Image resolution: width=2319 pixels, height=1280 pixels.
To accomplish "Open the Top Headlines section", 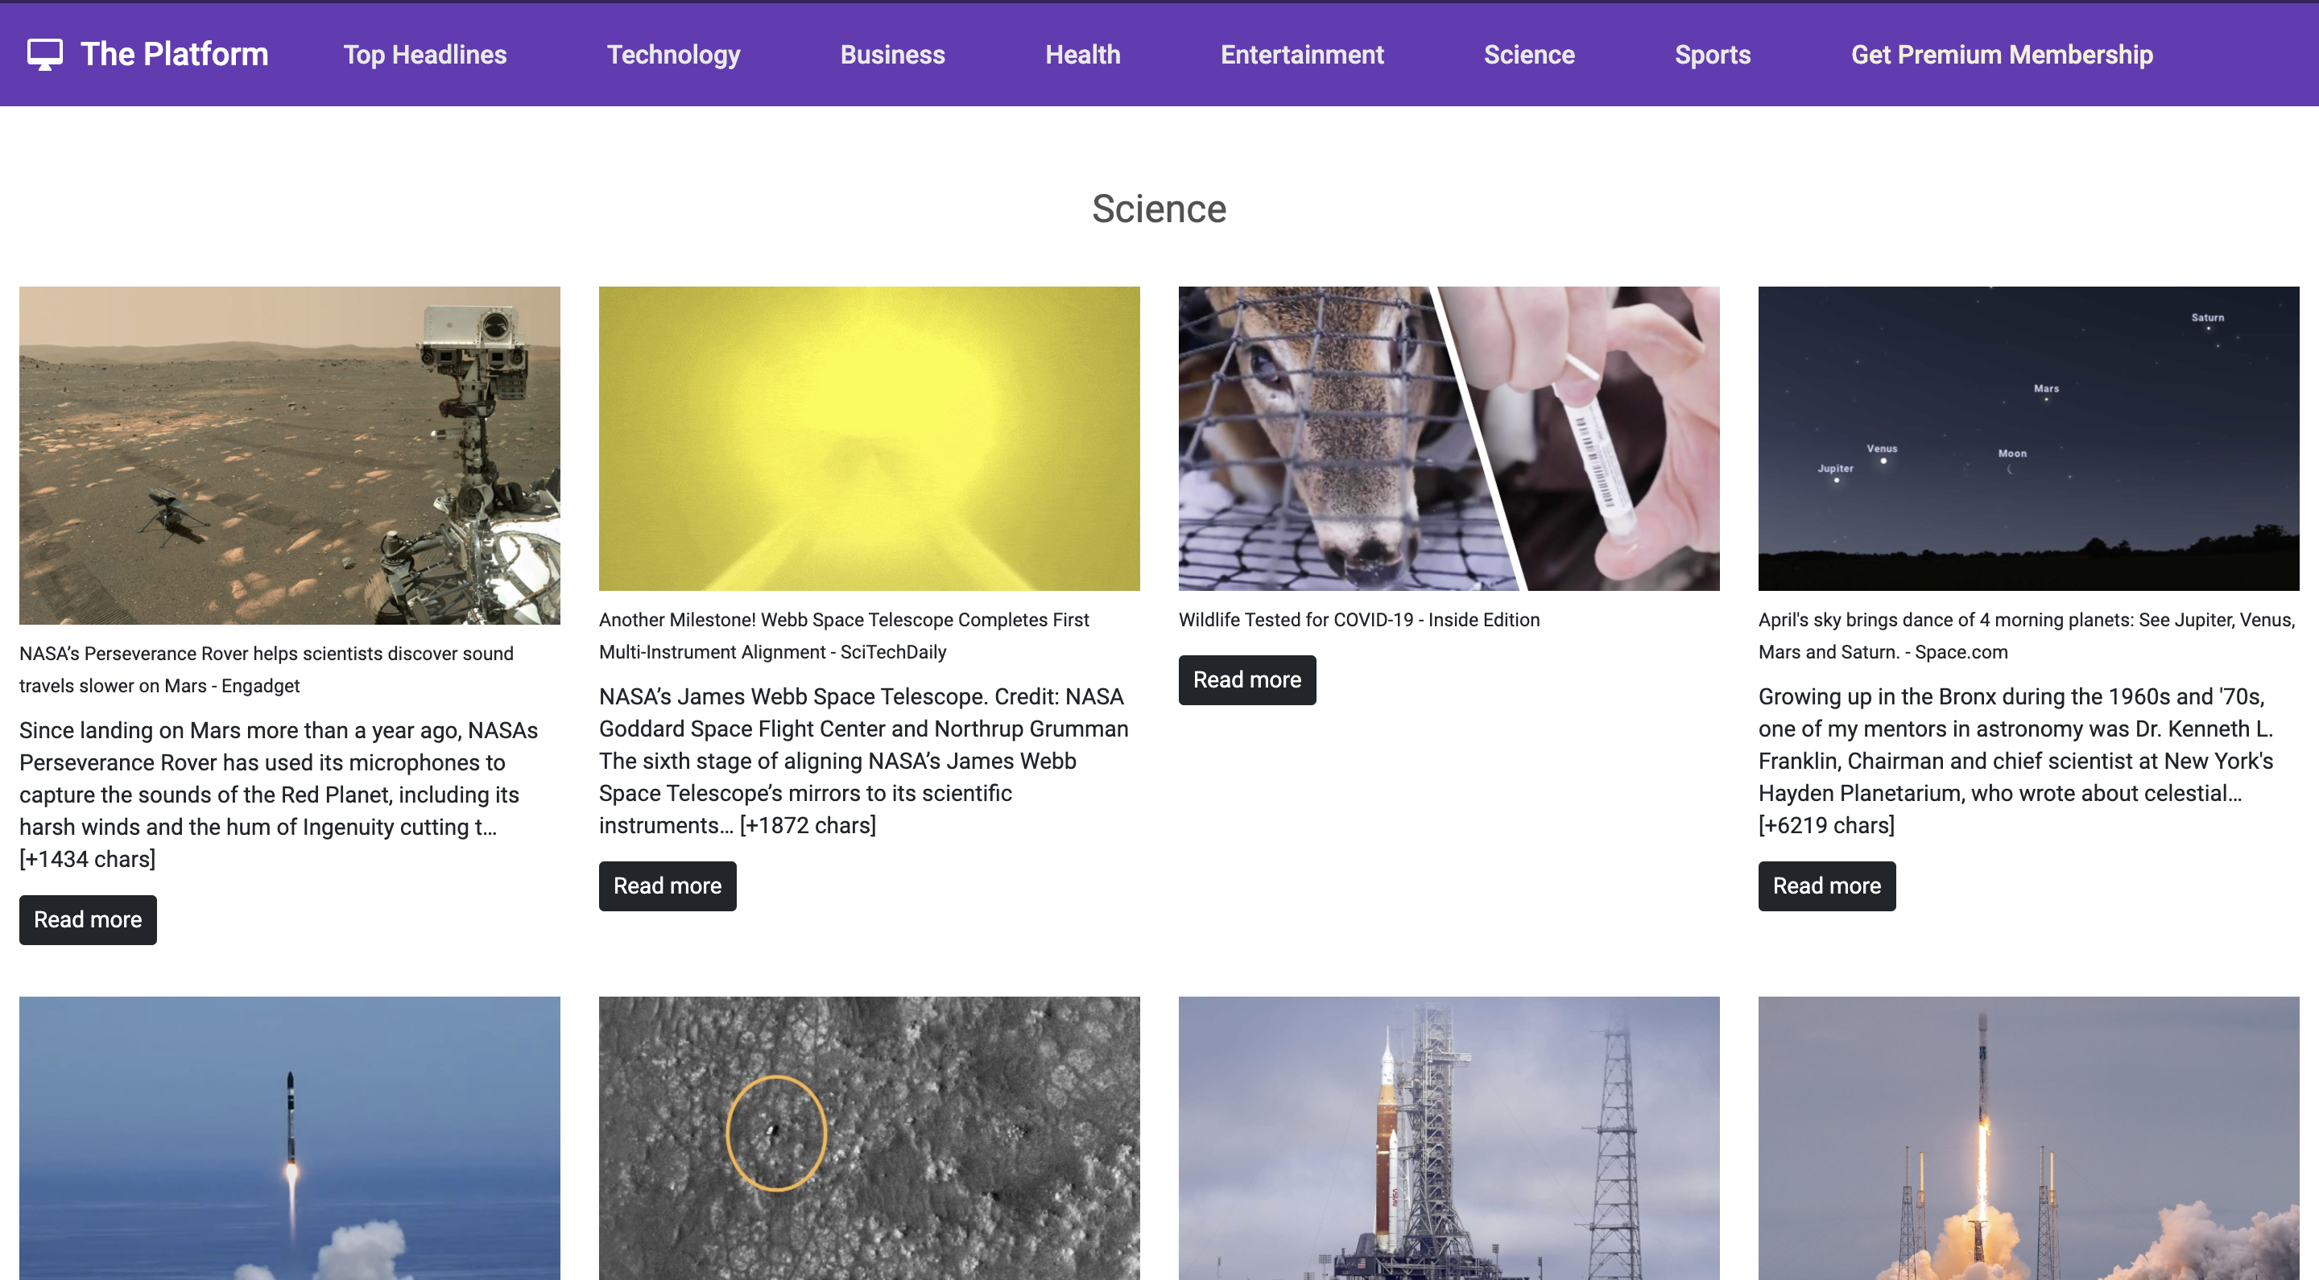I will tap(425, 55).
